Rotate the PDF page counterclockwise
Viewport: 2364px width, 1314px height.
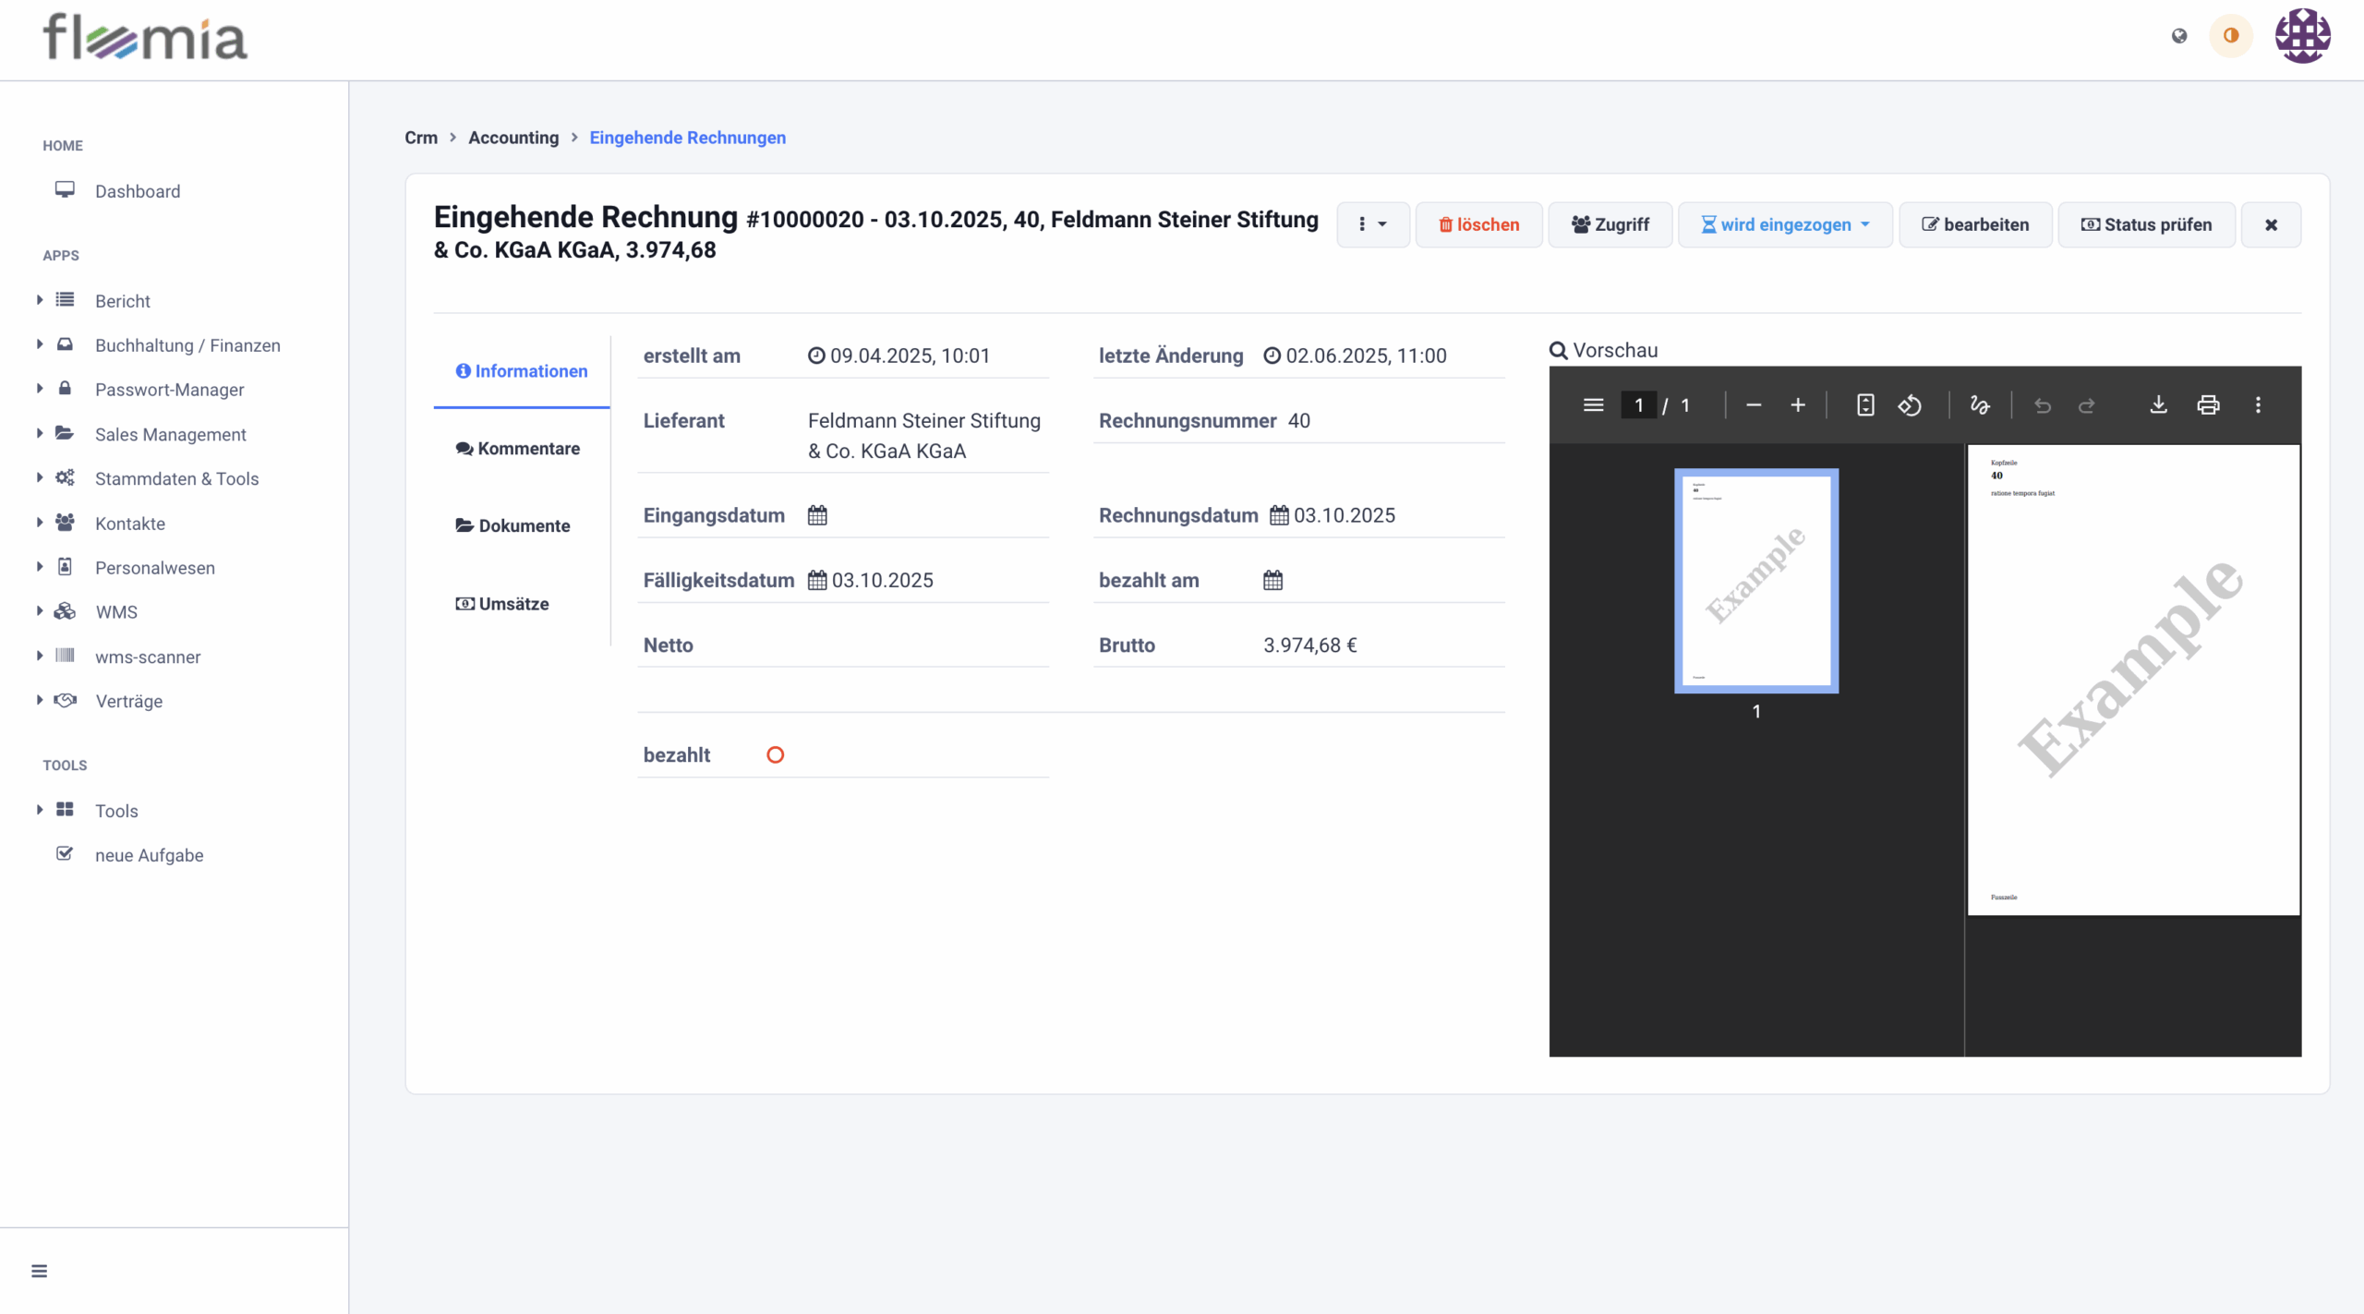tap(1910, 404)
